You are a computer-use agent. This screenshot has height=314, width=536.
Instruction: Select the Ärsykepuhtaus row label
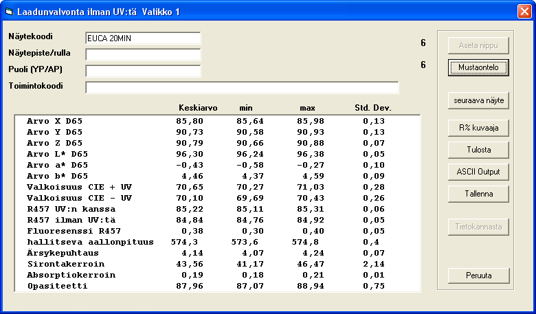tap(63, 253)
